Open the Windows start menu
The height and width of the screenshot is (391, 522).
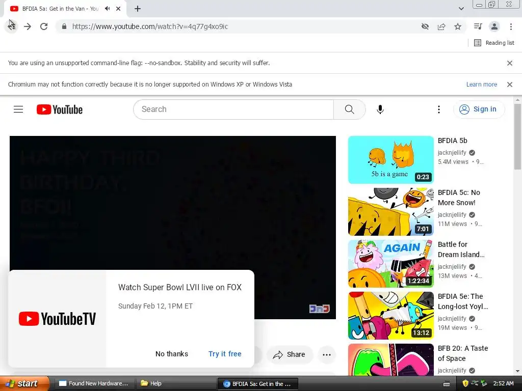tap(24, 383)
